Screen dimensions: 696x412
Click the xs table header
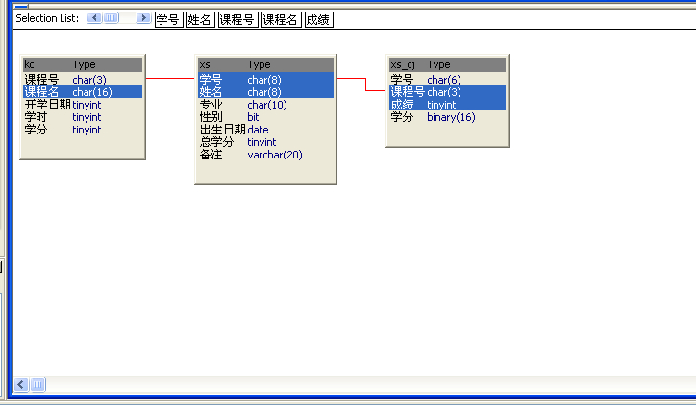[265, 64]
